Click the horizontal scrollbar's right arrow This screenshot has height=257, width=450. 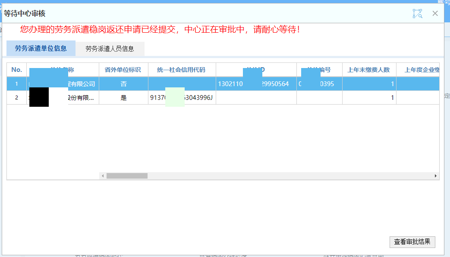435,176
